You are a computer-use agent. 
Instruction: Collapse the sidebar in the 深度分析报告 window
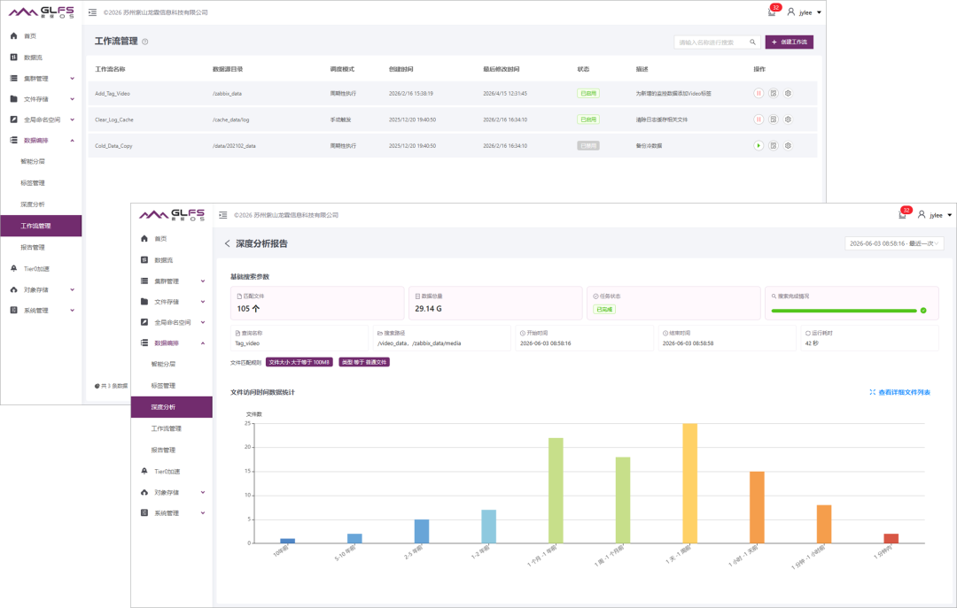pyautogui.click(x=222, y=215)
